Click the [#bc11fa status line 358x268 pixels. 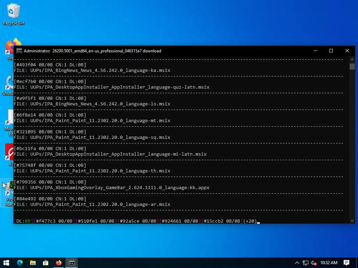[x=50, y=149]
